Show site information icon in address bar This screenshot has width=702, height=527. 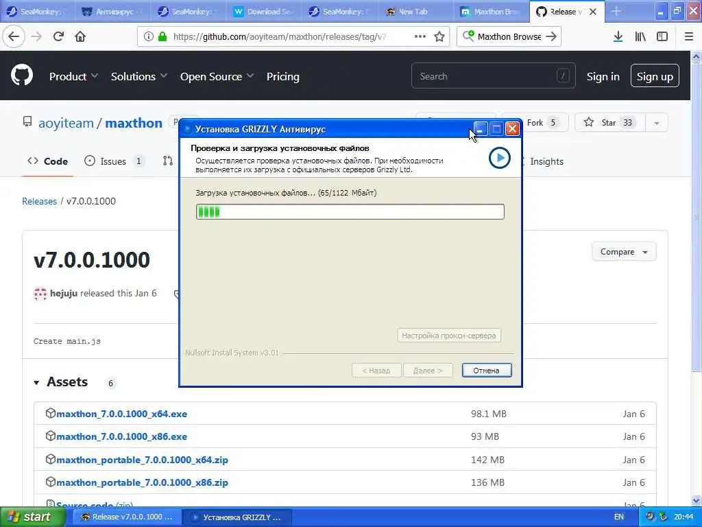(x=148, y=37)
